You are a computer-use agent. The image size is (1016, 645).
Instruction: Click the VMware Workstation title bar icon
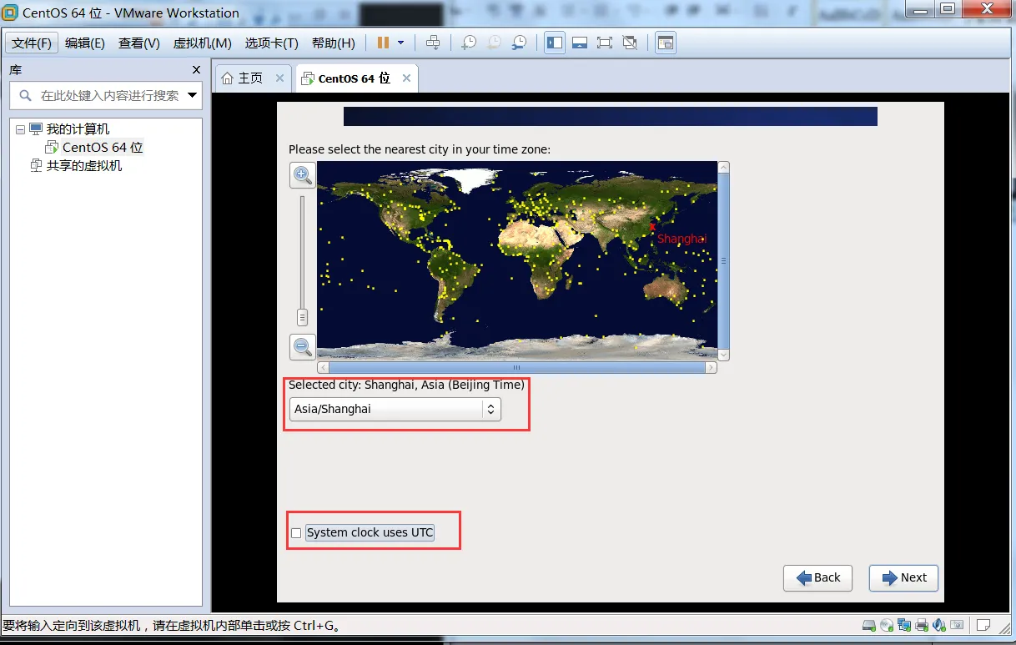coord(10,13)
